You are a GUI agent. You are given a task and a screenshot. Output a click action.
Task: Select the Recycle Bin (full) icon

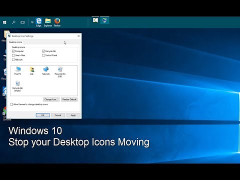(x=60, y=72)
